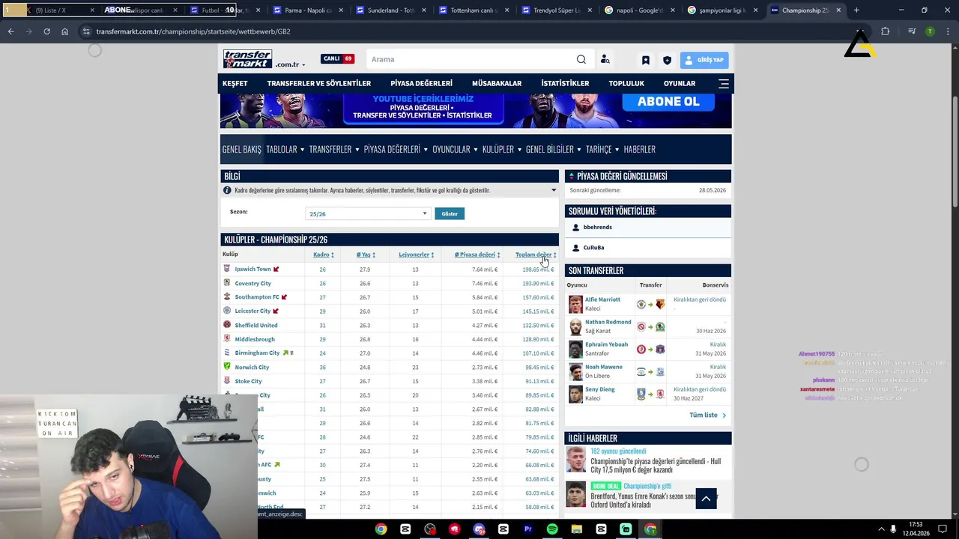Open the Keşfet main menu
959x539 pixels.
pyautogui.click(x=235, y=83)
